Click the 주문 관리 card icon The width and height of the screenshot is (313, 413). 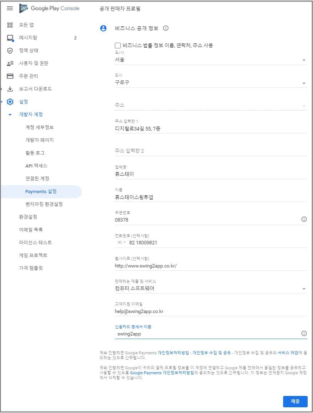[10, 76]
